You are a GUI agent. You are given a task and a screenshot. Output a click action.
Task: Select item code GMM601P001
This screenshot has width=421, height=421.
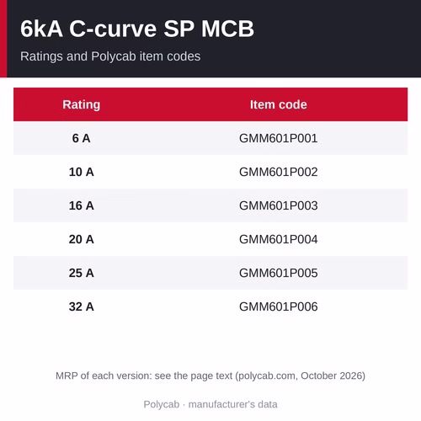tap(279, 138)
